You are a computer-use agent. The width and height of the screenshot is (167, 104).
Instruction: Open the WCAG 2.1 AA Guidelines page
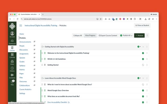click(57, 59)
